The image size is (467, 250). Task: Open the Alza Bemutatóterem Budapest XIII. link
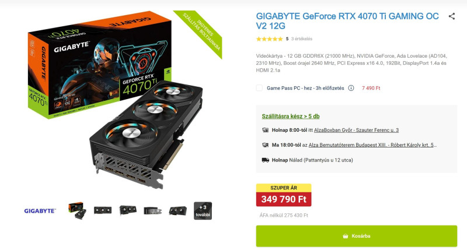click(372, 145)
